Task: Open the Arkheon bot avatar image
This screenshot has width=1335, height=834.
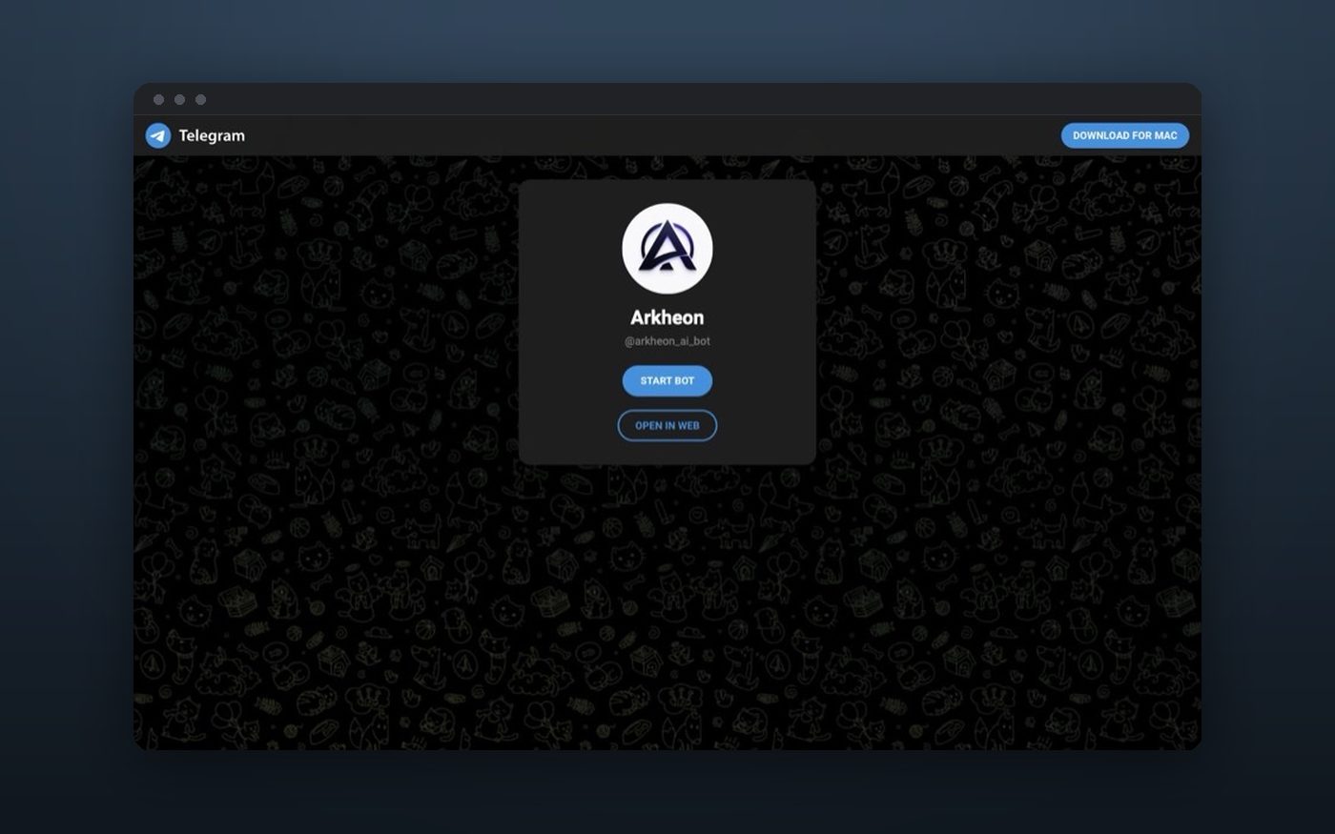Action: pyautogui.click(x=667, y=248)
